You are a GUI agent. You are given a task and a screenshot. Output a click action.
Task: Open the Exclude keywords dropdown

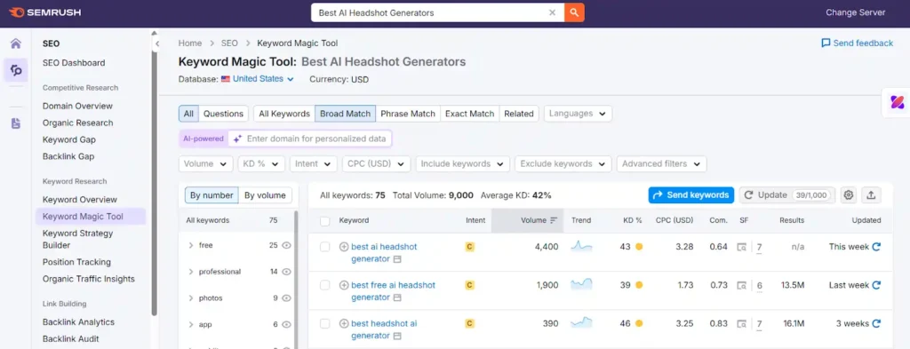(563, 164)
